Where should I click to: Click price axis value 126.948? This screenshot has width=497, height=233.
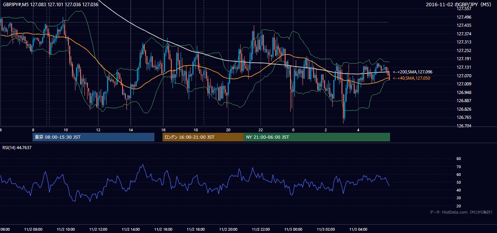464,92
